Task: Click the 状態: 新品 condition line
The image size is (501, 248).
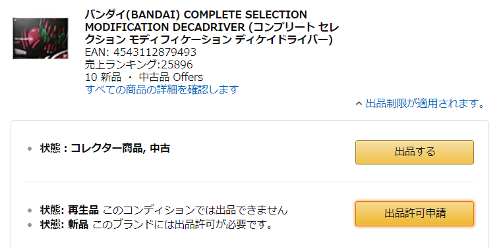Action: pos(157,225)
